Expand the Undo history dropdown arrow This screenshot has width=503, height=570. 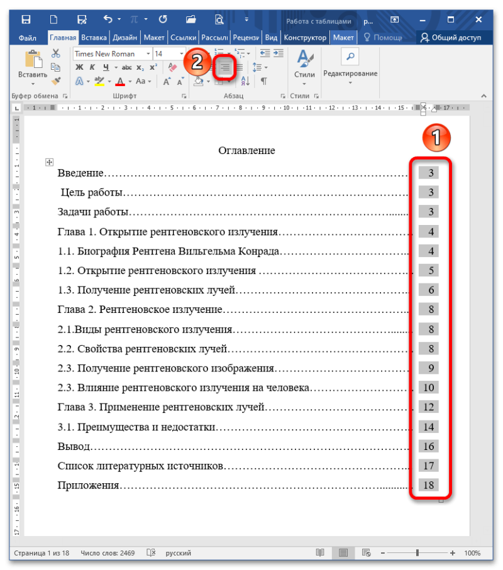119,19
